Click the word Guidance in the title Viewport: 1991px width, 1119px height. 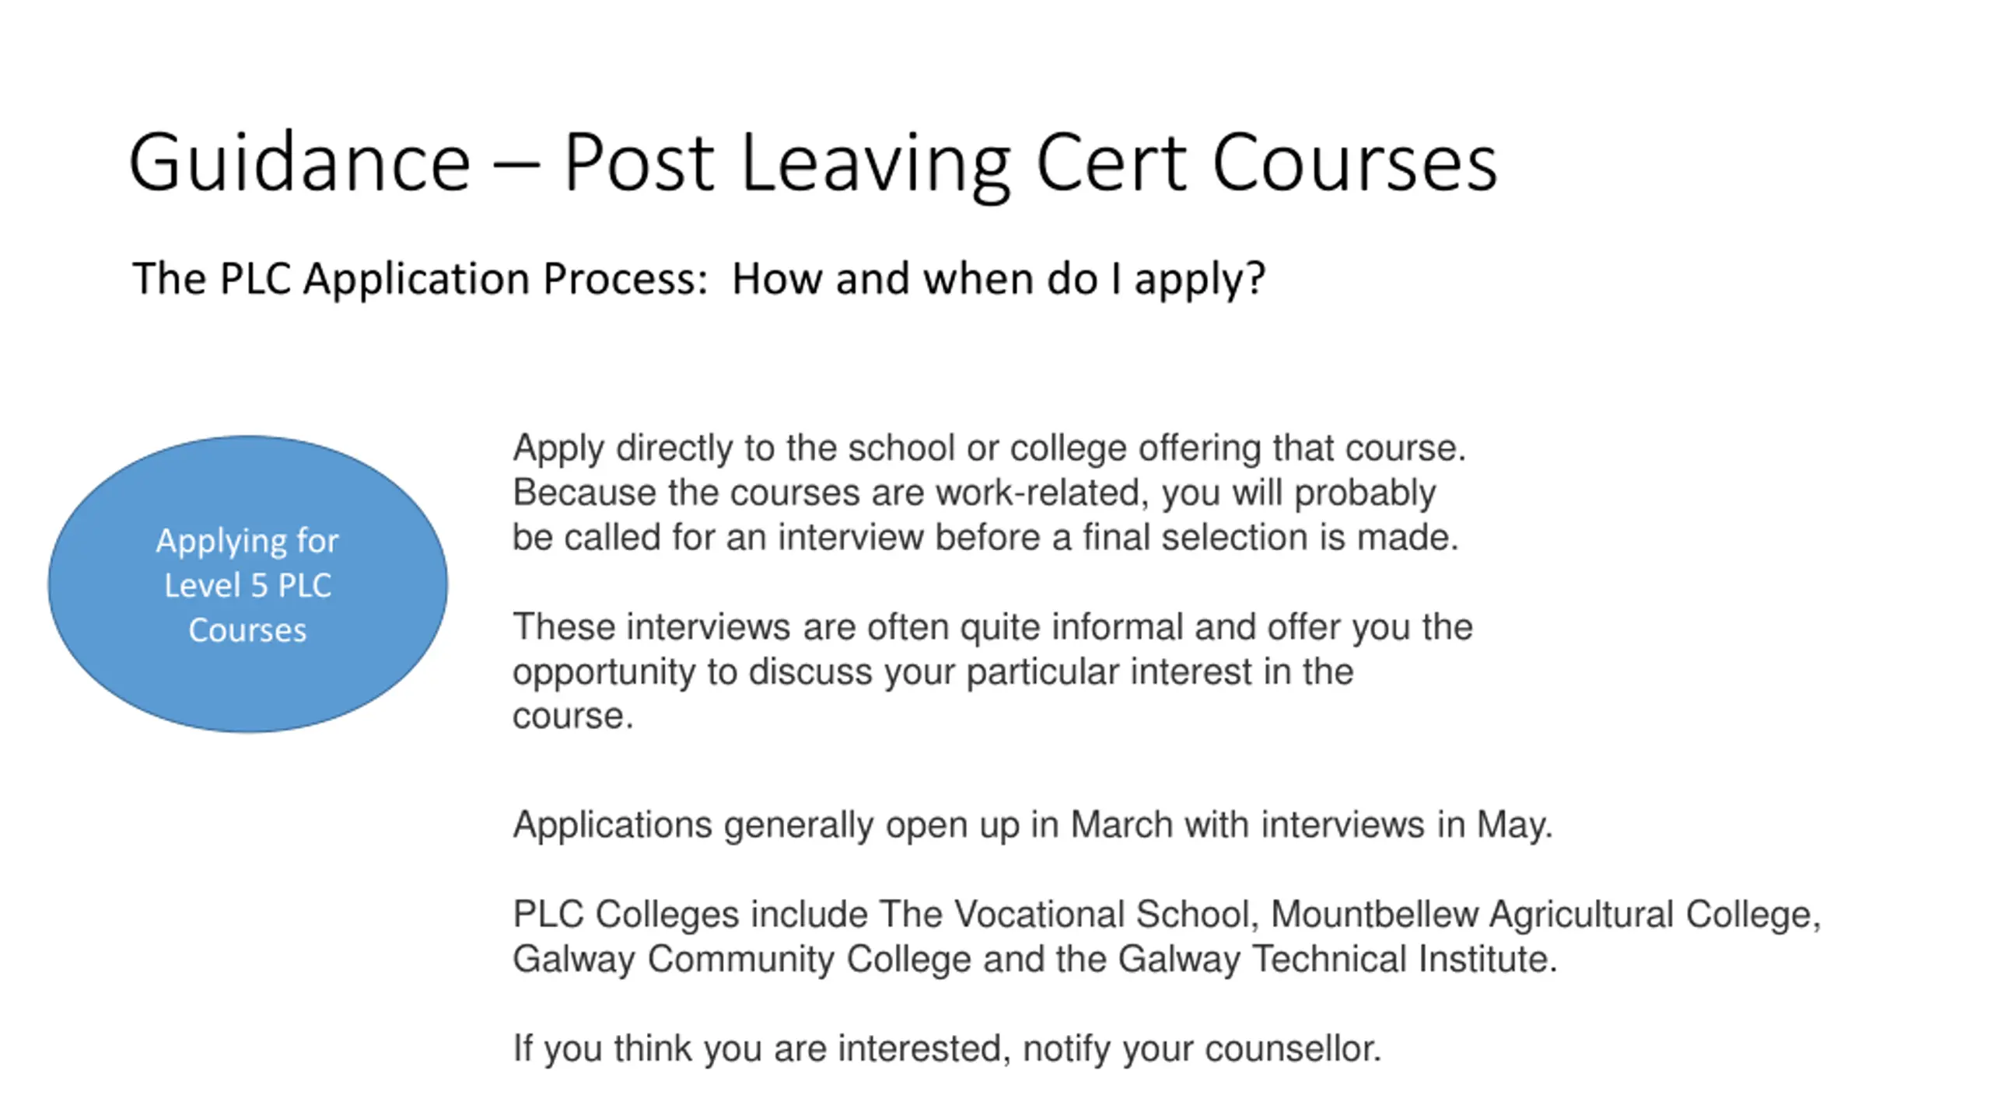click(300, 163)
